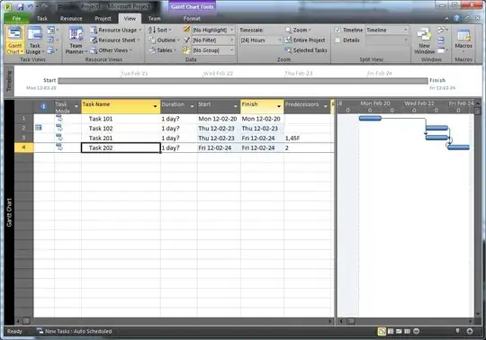Select the Task 101 name cell
486x340 pixels.
pyautogui.click(x=121, y=119)
